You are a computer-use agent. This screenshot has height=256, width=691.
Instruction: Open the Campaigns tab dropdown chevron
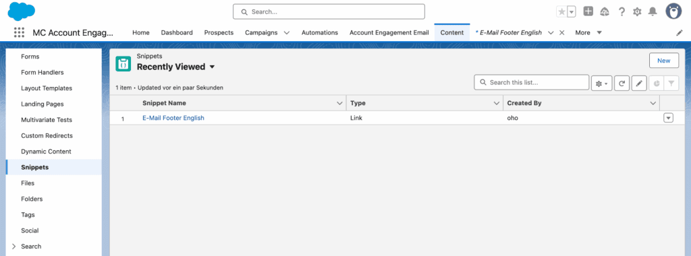click(x=286, y=32)
